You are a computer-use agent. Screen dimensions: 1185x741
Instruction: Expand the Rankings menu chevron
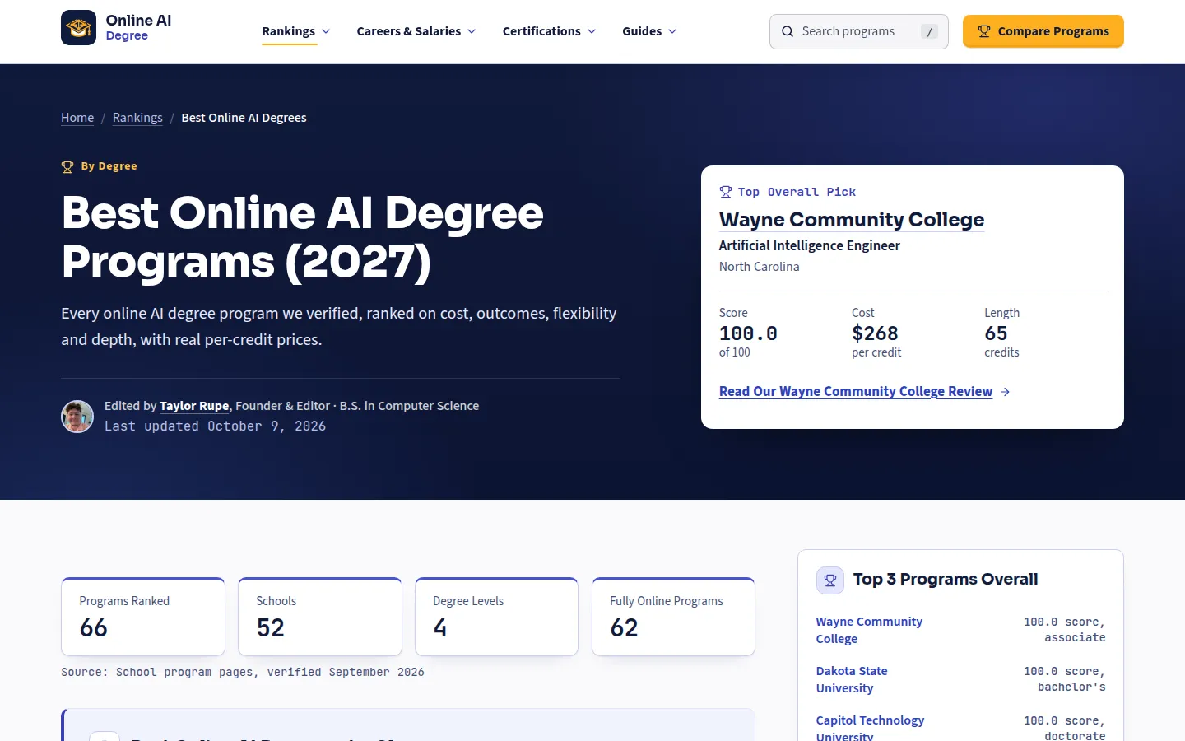point(326,31)
